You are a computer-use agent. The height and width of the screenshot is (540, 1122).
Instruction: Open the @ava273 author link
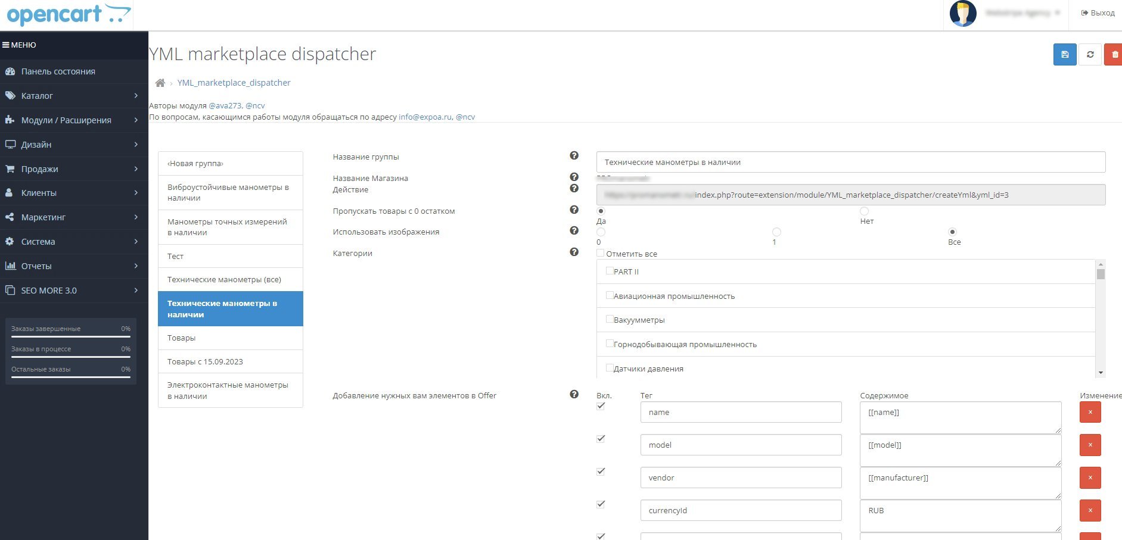point(225,105)
